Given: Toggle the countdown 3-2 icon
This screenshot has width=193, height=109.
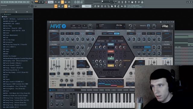Looking at the screenshot, I should pyautogui.click(x=62, y=2).
